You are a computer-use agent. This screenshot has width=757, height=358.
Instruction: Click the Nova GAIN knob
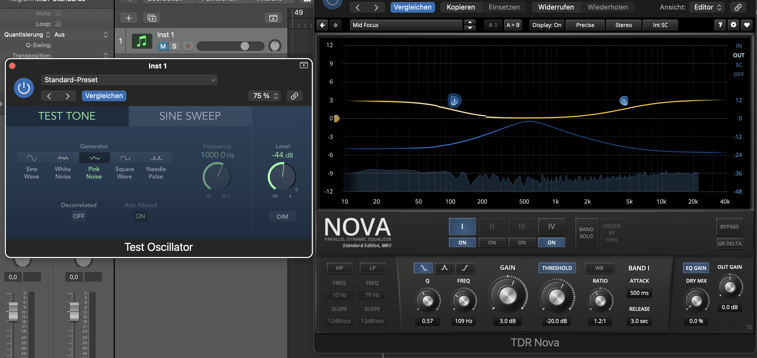508,295
